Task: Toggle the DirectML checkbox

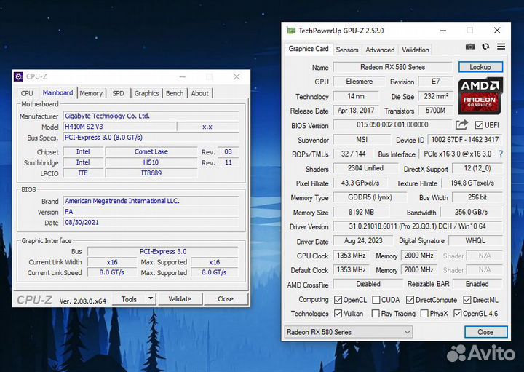Action: pyautogui.click(x=467, y=300)
